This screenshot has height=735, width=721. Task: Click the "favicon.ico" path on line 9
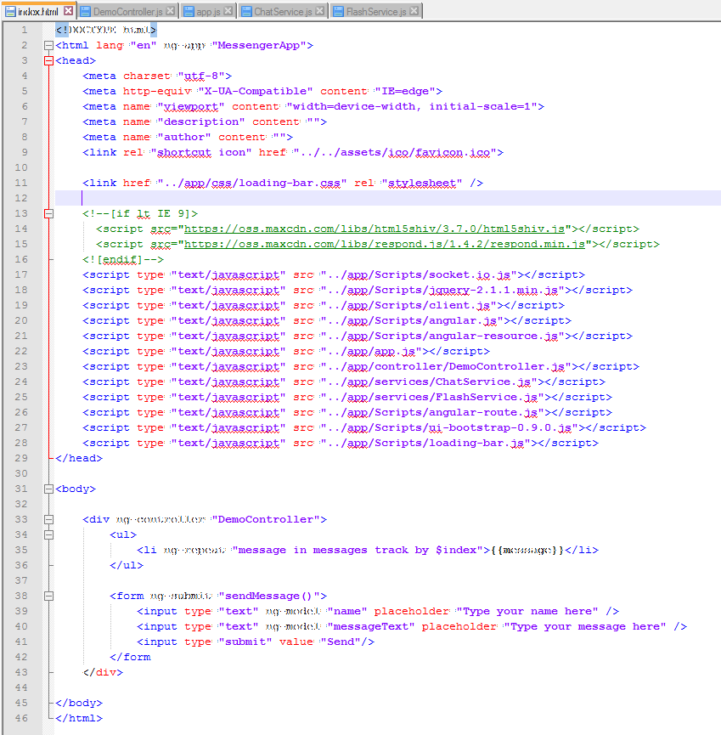[396, 152]
